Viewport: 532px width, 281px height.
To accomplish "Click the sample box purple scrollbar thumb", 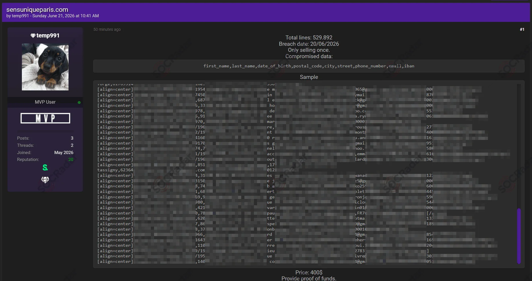I will (x=519, y=236).
